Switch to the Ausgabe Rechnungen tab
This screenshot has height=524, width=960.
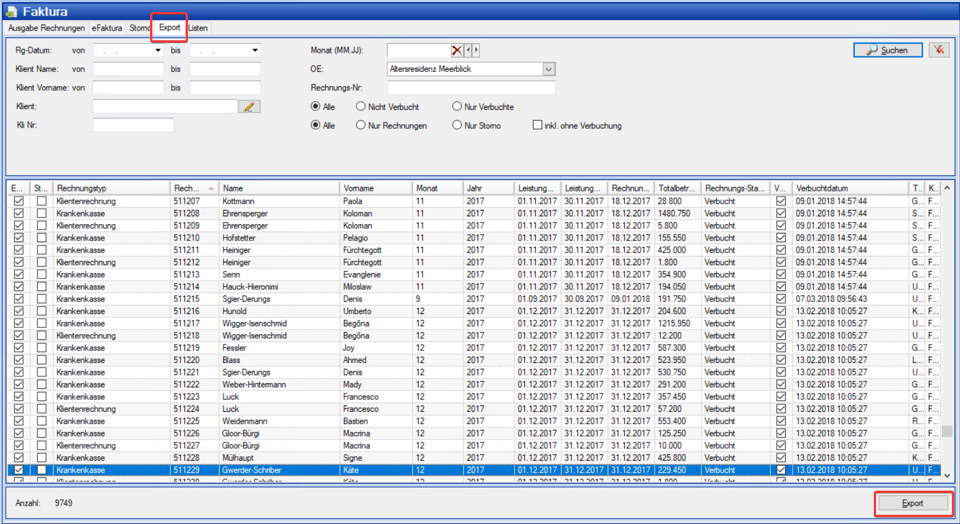tap(46, 28)
